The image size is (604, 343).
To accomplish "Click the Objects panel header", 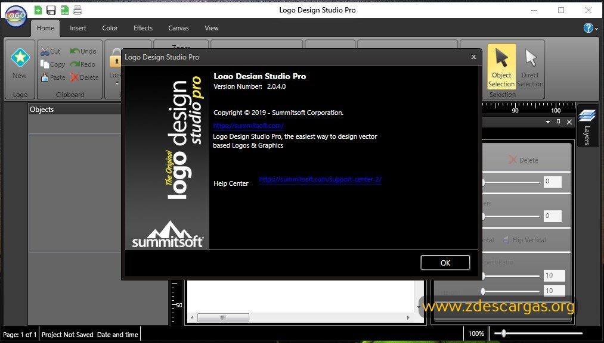I will [75, 109].
